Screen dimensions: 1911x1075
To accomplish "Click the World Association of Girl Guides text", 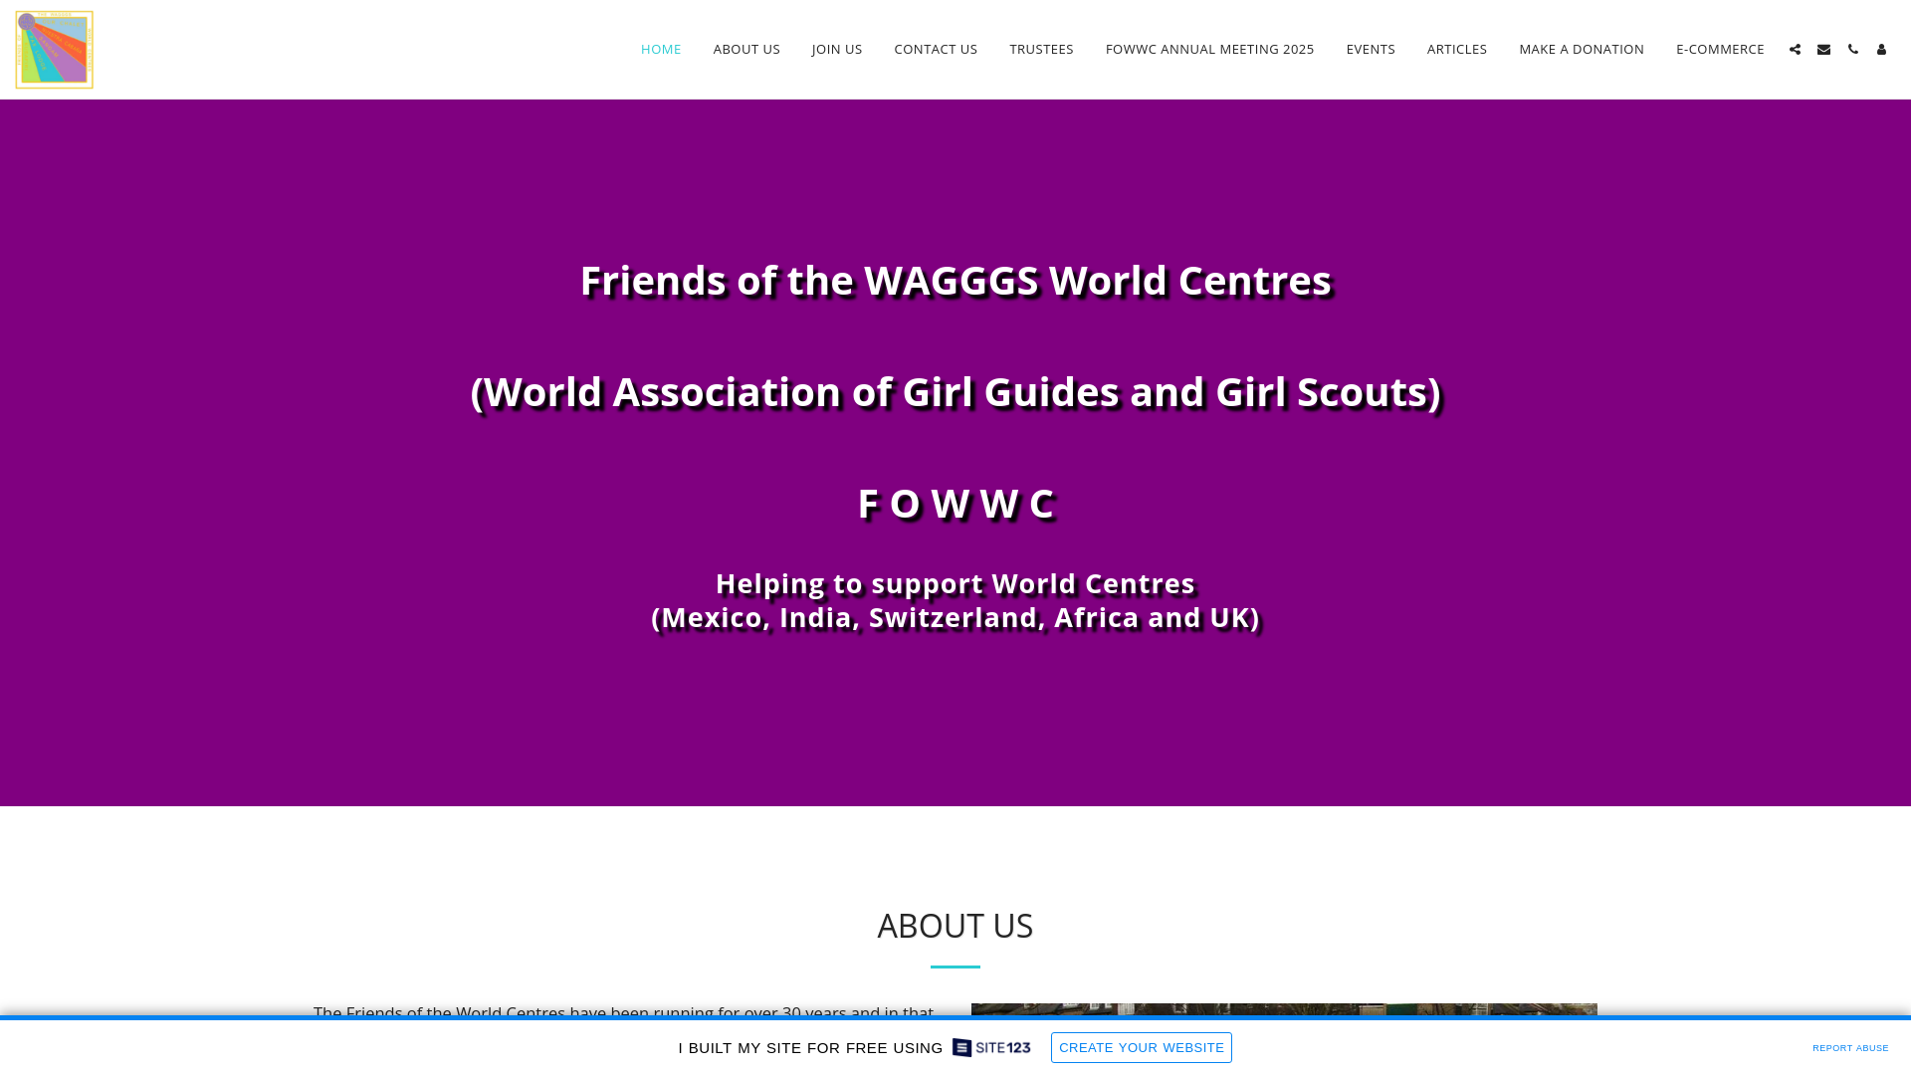I will click(955, 392).
